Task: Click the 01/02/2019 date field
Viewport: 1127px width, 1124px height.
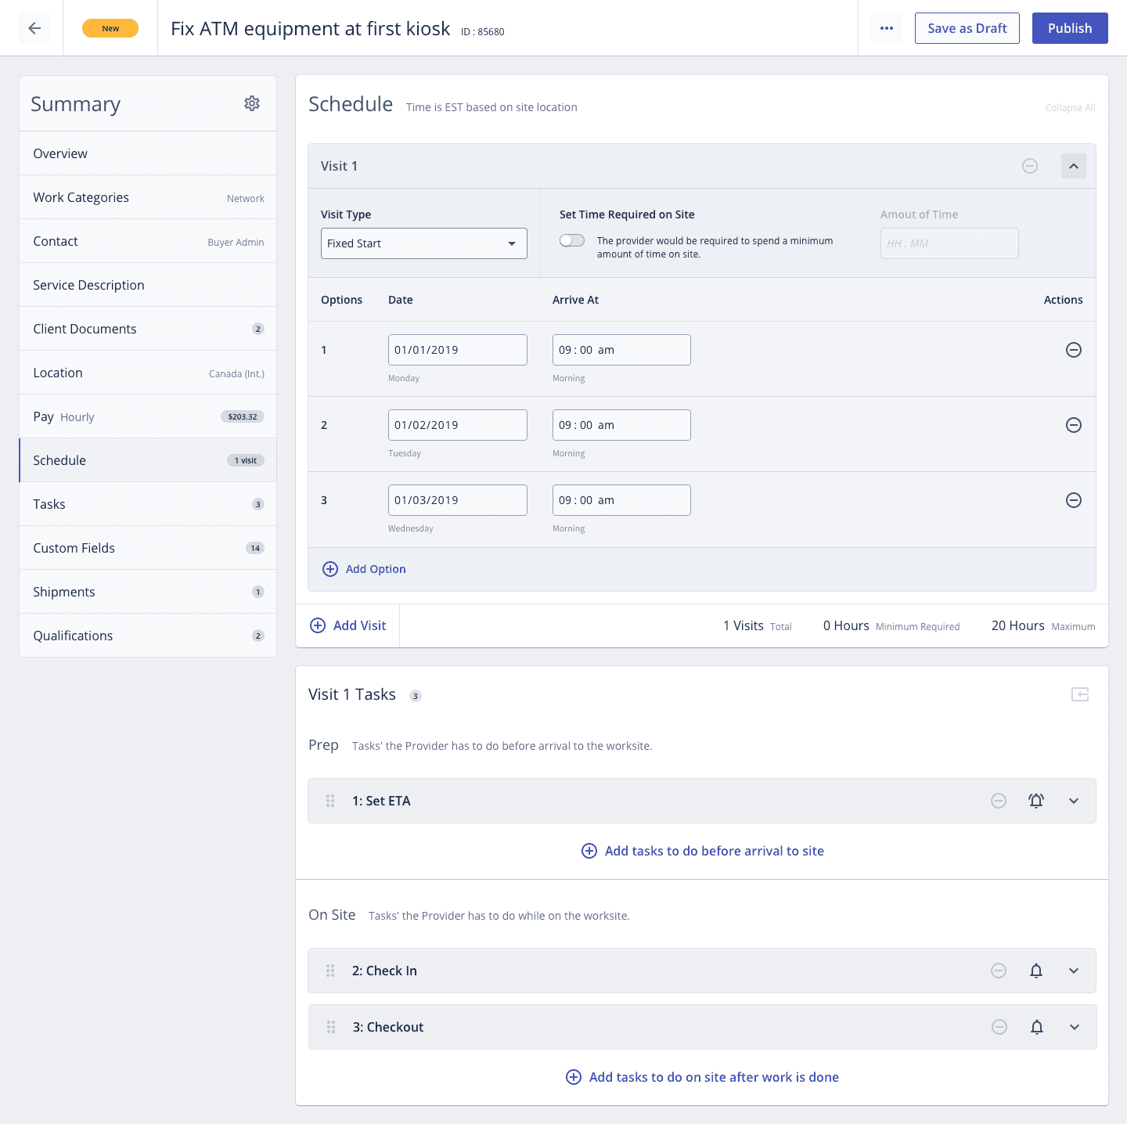Action: tap(458, 425)
